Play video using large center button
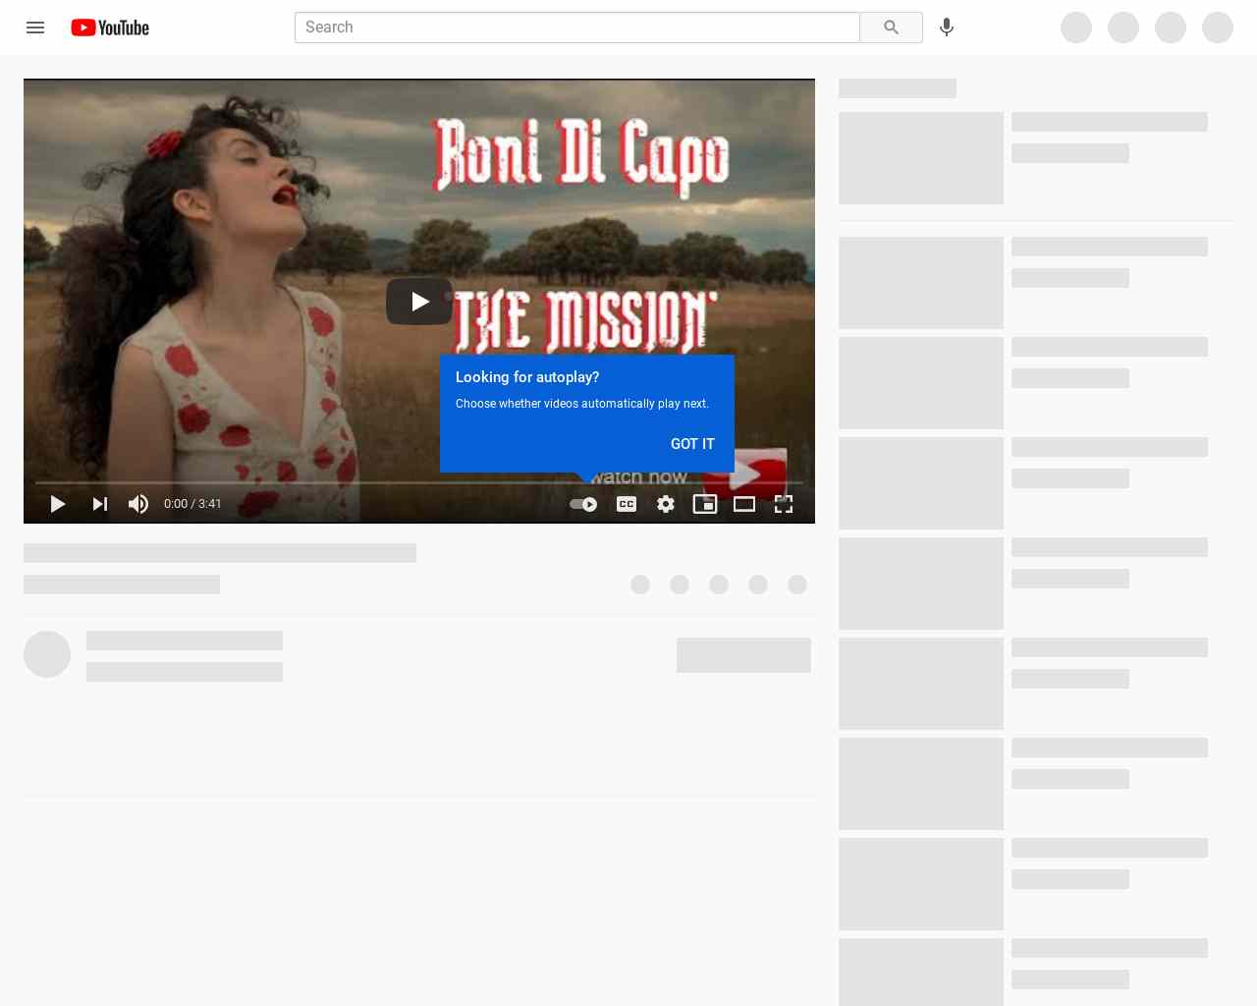This screenshot has height=1006, width=1257. click(x=419, y=302)
